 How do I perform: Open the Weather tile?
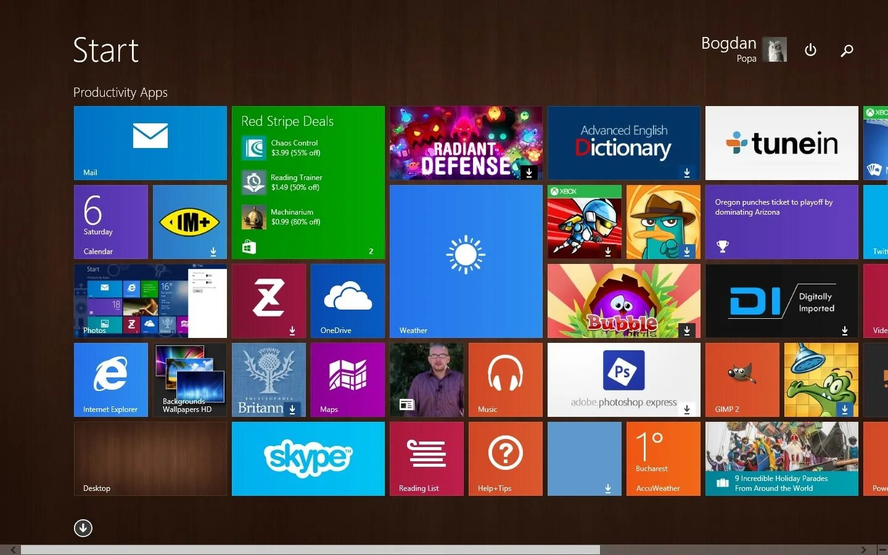pyautogui.click(x=466, y=261)
